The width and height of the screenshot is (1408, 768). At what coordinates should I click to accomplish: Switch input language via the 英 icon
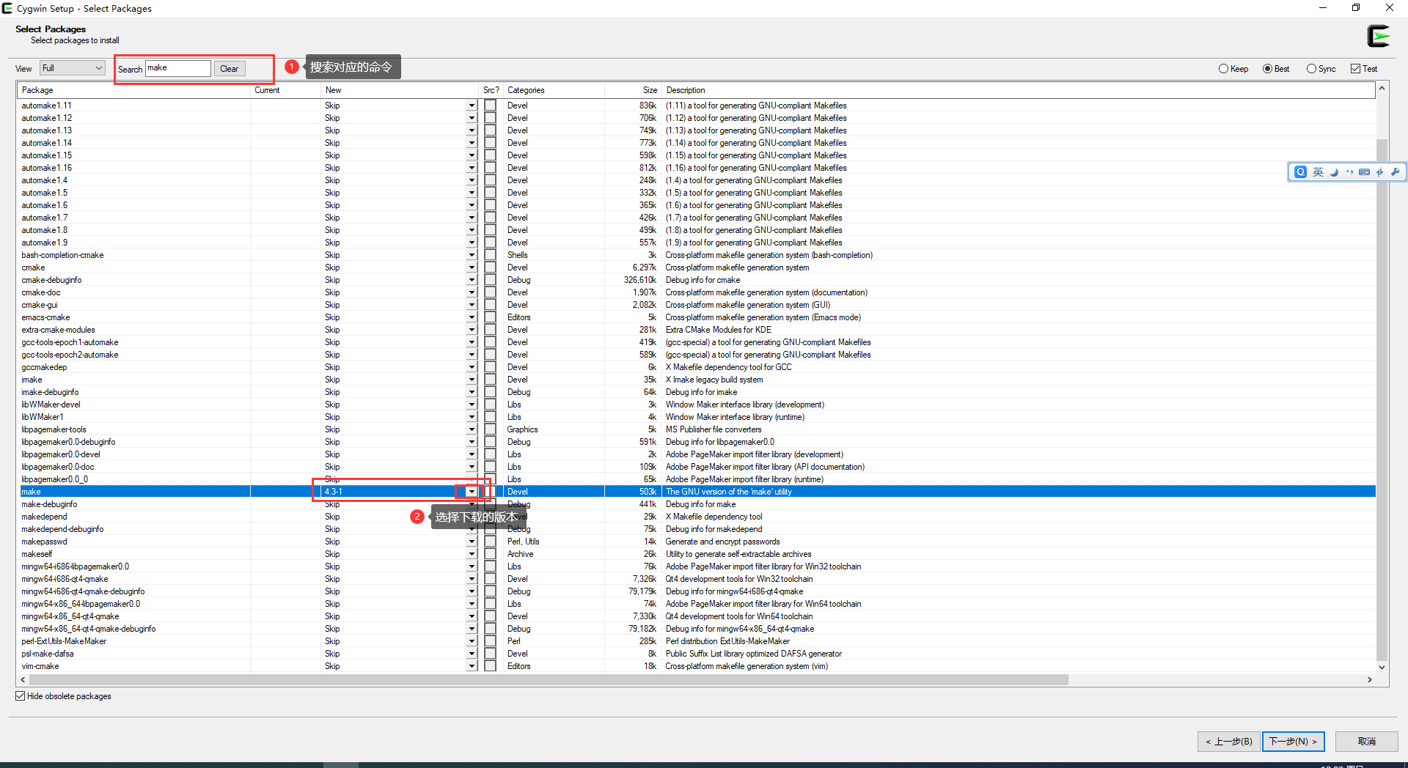[1318, 172]
